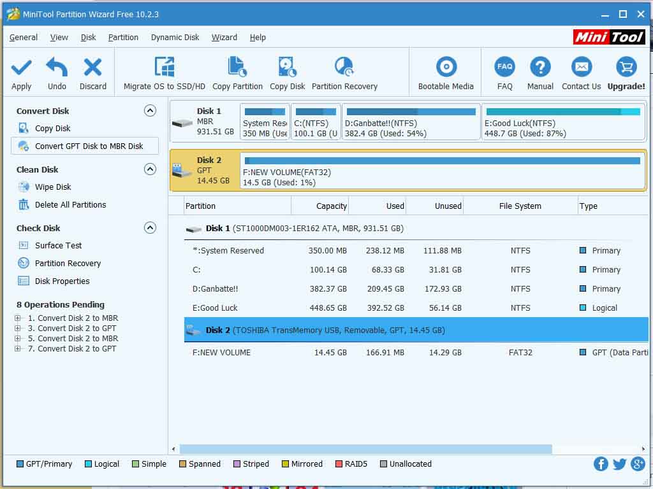Image resolution: width=653 pixels, height=489 pixels.
Task: Open the Partition menu
Action: coord(123,38)
